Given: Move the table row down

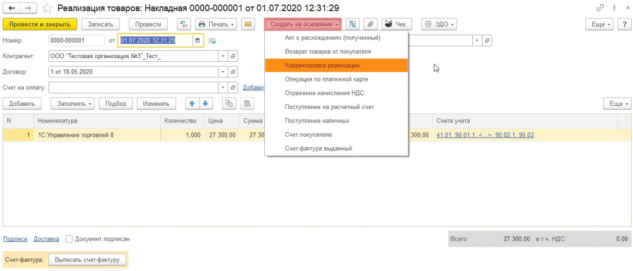Looking at the screenshot, I should pos(205,103).
